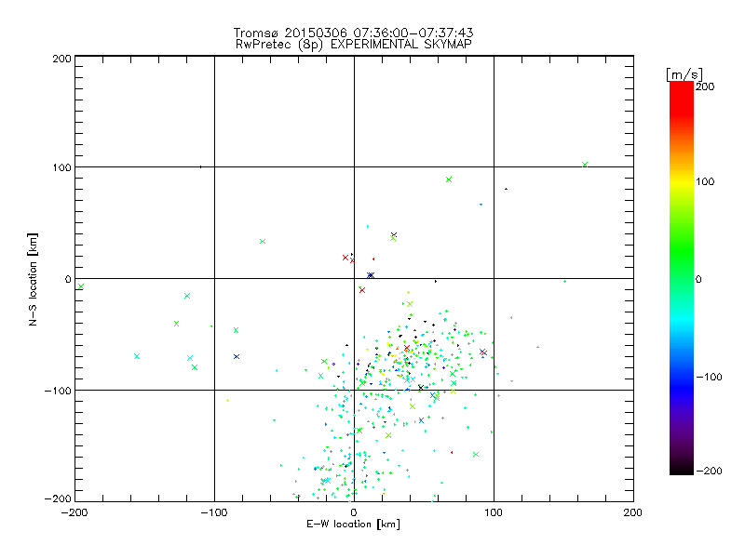745x558 pixels.
Task: Select the green X marker near 87 km east, -158 km north
Action: coord(476,454)
